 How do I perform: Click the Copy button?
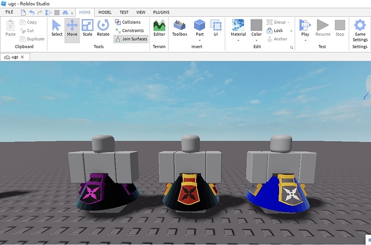[x=28, y=22]
